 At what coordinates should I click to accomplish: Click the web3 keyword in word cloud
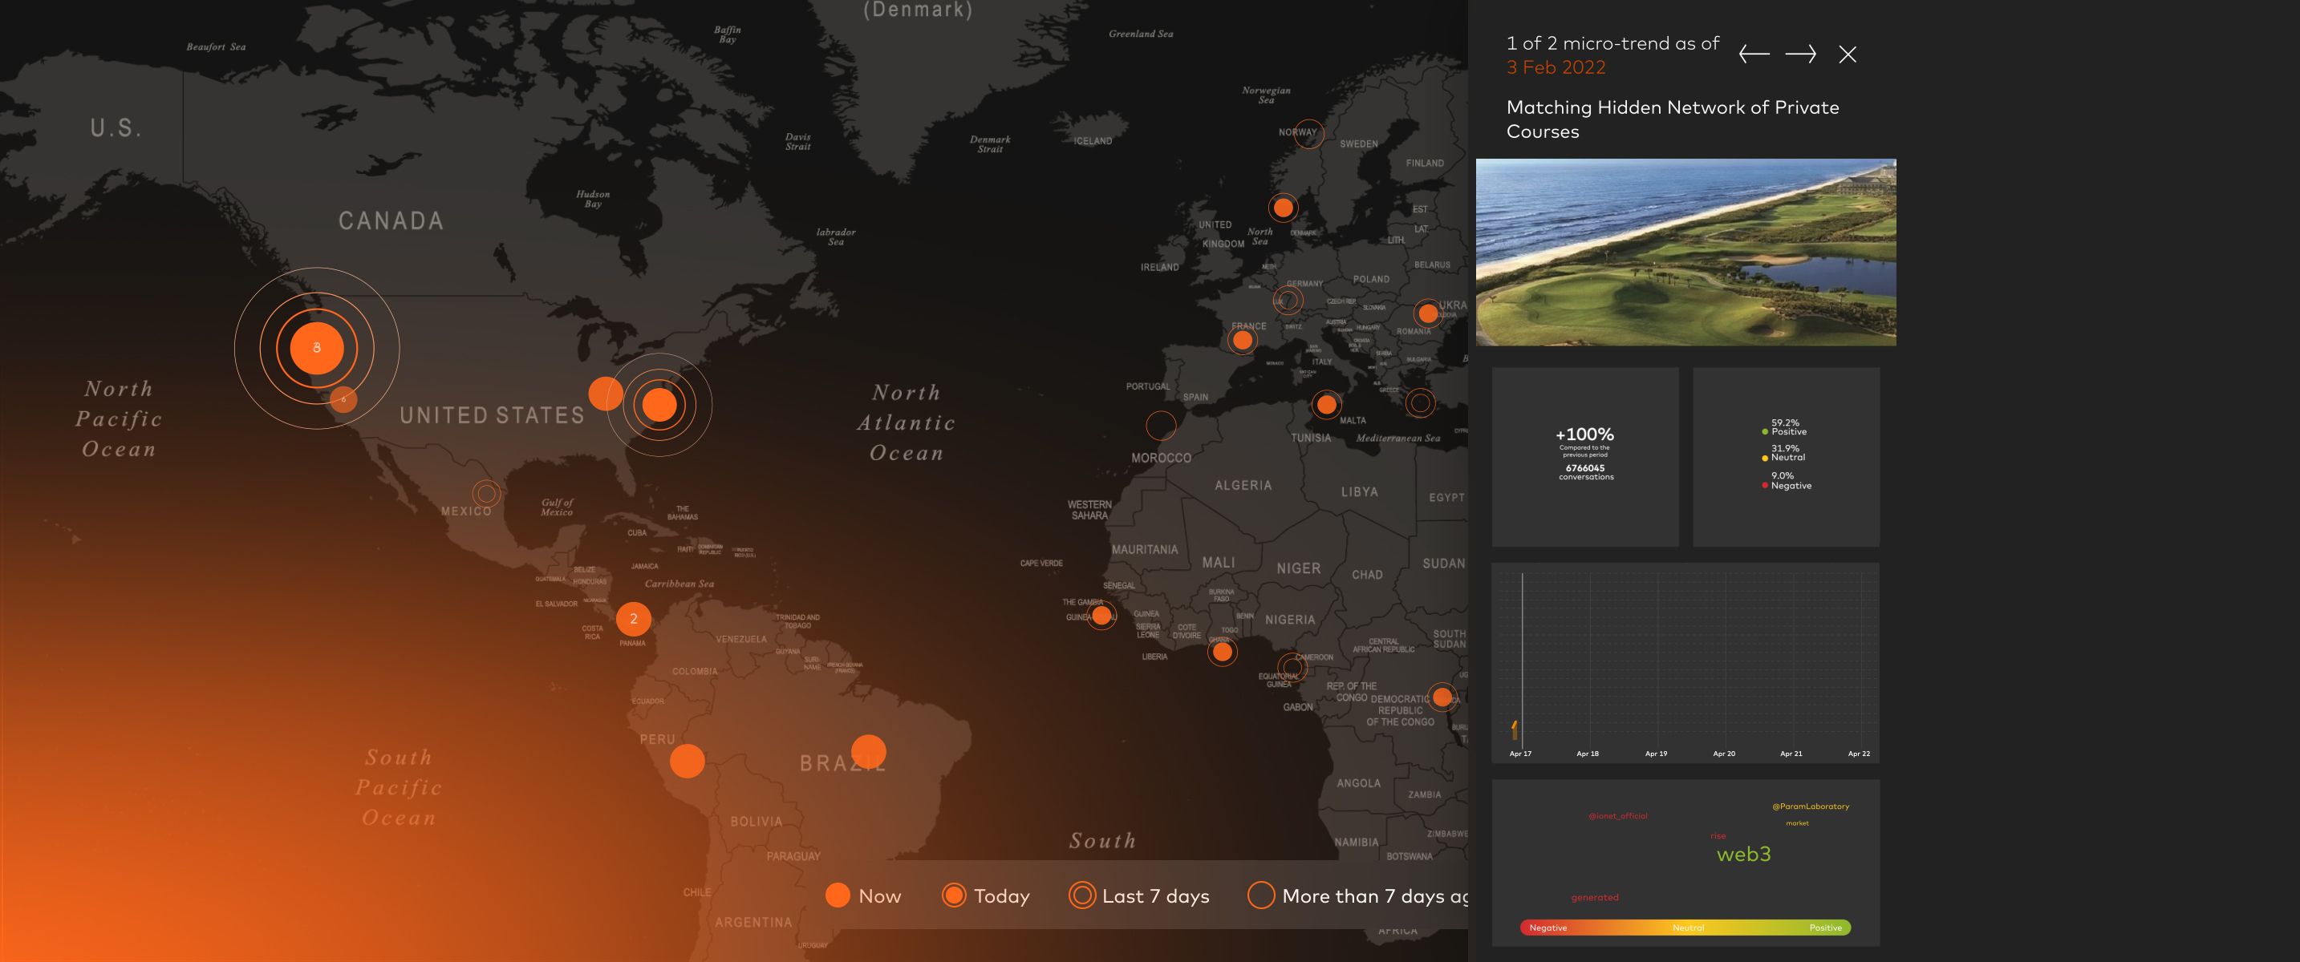point(1743,854)
